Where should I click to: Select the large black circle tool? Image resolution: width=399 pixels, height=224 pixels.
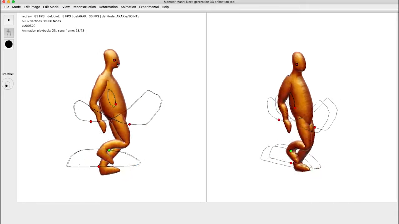(x=8, y=44)
